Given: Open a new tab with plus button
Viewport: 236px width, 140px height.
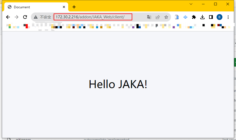Looking at the screenshot, I should tap(74, 7).
